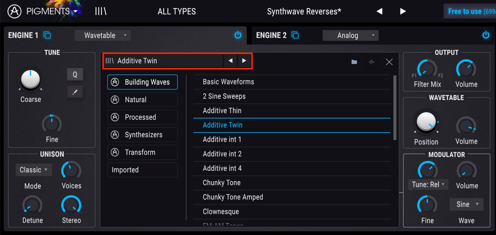Click the ALL TYPES preset filter

177,12
